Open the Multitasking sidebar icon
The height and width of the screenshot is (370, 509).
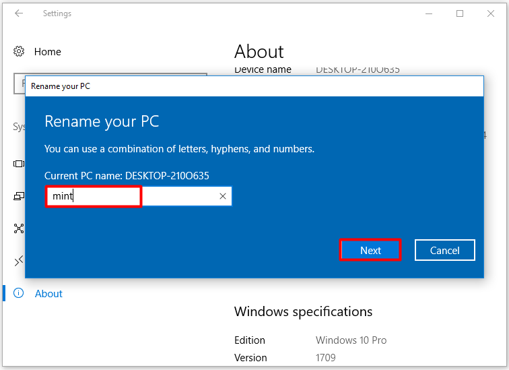coord(18,164)
